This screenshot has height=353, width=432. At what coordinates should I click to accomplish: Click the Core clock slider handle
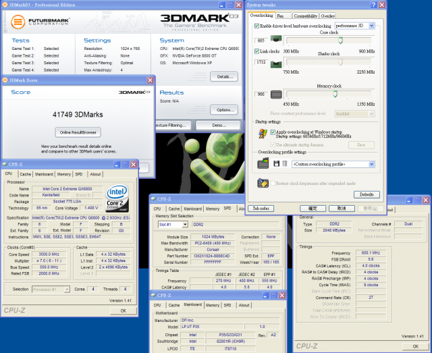click(x=340, y=40)
